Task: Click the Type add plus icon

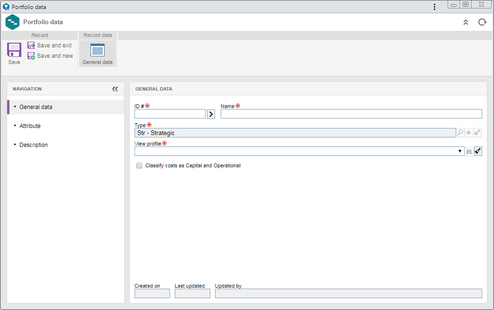Action: click(x=469, y=132)
